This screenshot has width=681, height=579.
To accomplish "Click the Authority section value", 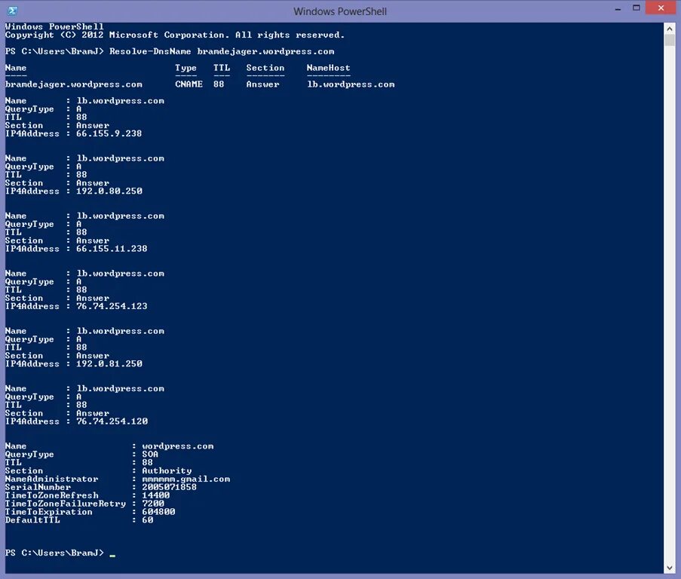I will coord(167,470).
